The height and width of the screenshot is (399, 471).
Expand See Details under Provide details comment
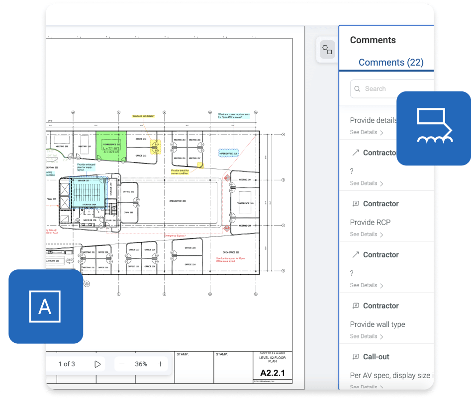point(367,132)
